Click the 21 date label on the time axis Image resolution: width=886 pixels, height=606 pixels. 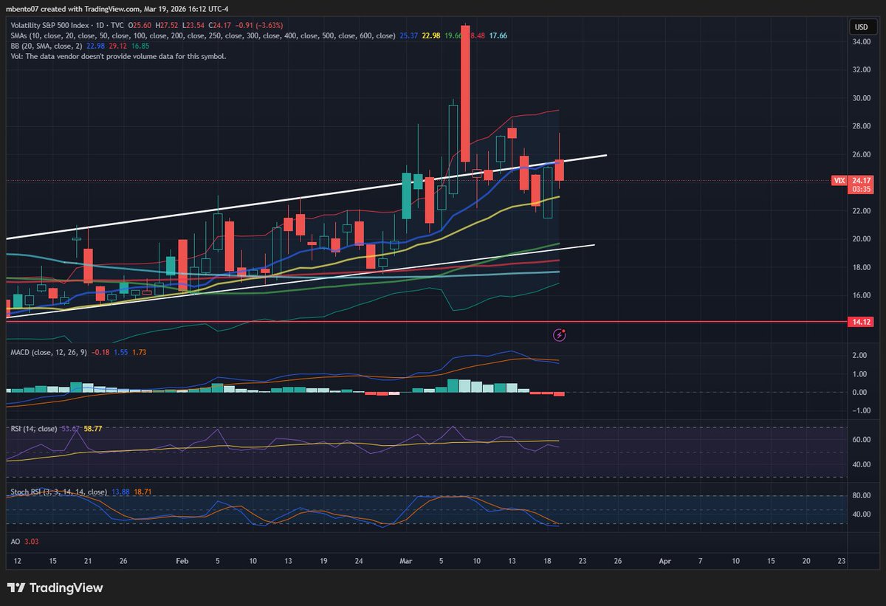click(88, 561)
